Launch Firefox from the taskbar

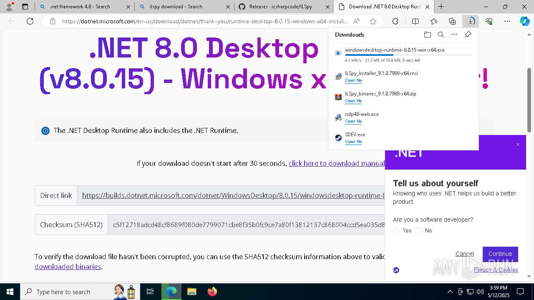pos(212,292)
